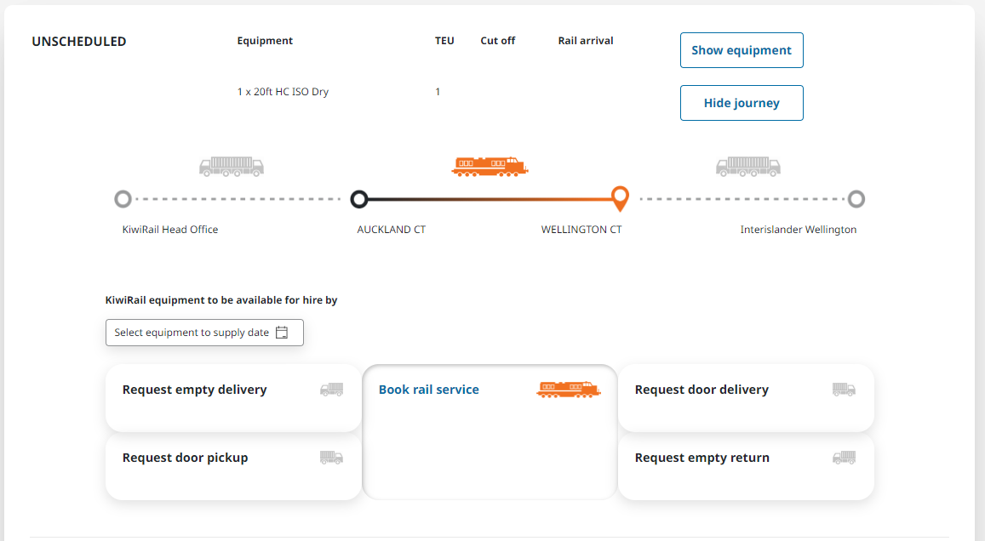Click the KiwiRail Head Office origin marker

click(x=123, y=199)
